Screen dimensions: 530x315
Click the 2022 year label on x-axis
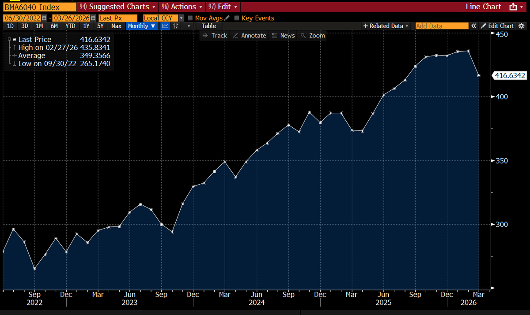35,303
